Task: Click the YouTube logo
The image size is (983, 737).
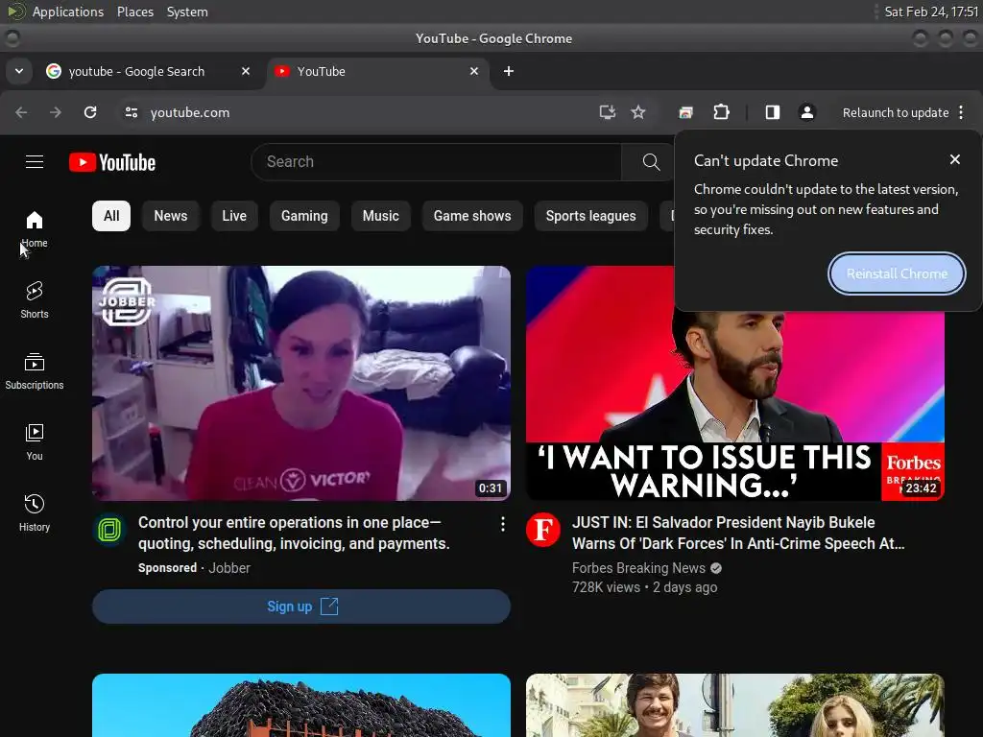Action: tap(112, 162)
